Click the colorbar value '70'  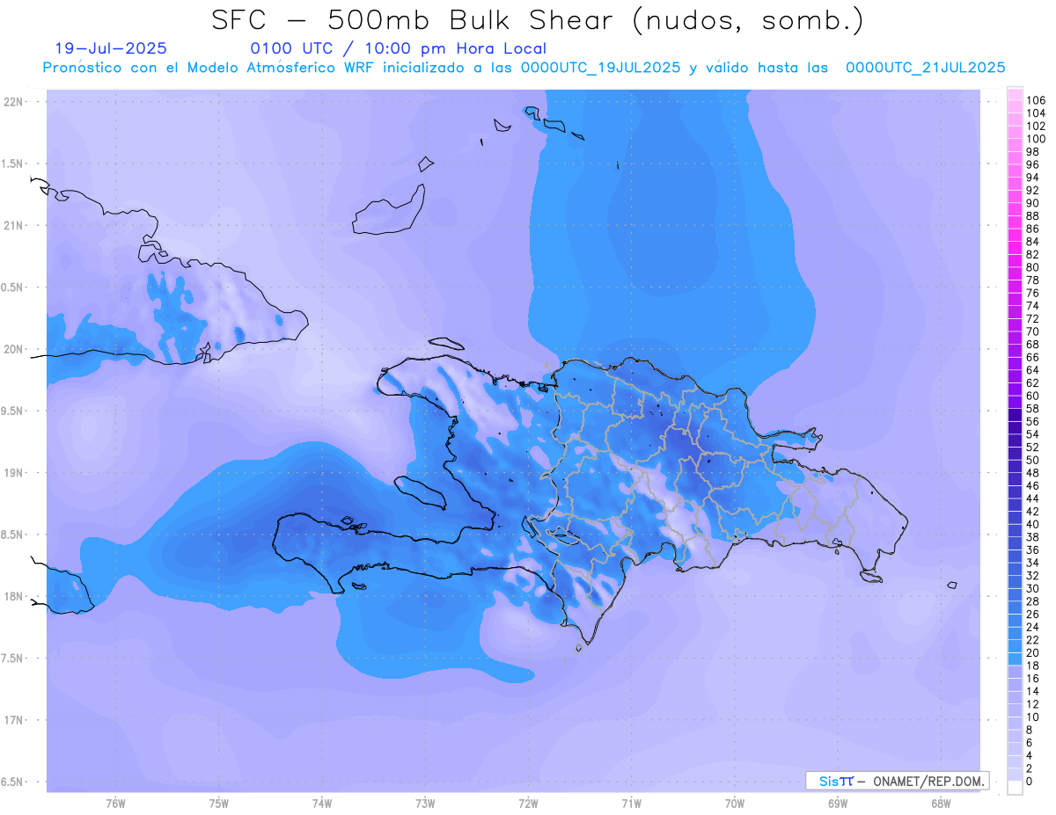click(1033, 331)
